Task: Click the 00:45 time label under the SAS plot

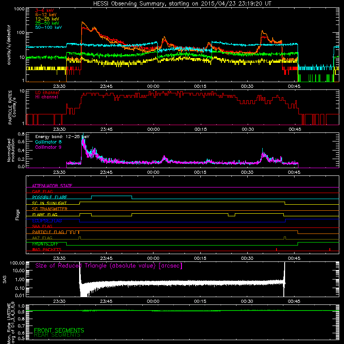Action: [294, 301]
